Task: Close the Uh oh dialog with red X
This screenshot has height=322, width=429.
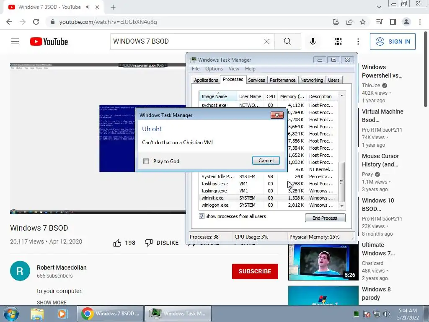Action: pos(277,115)
